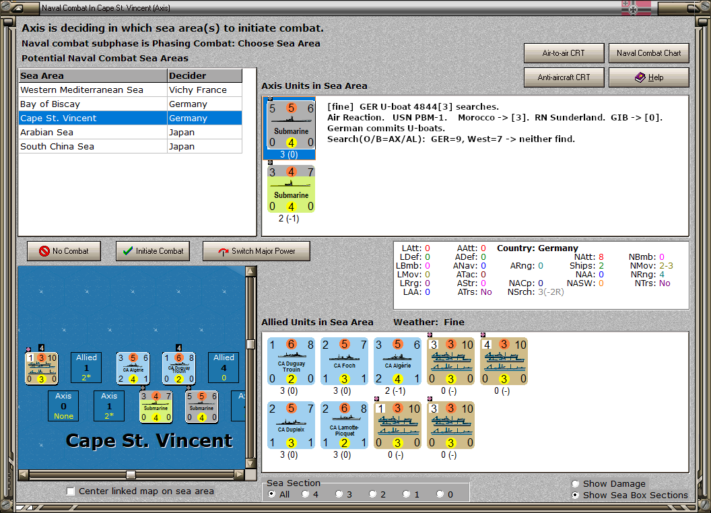Click the map's horizontal scrollbar left arrow
Image resolution: width=711 pixels, height=513 pixels.
(x=24, y=475)
